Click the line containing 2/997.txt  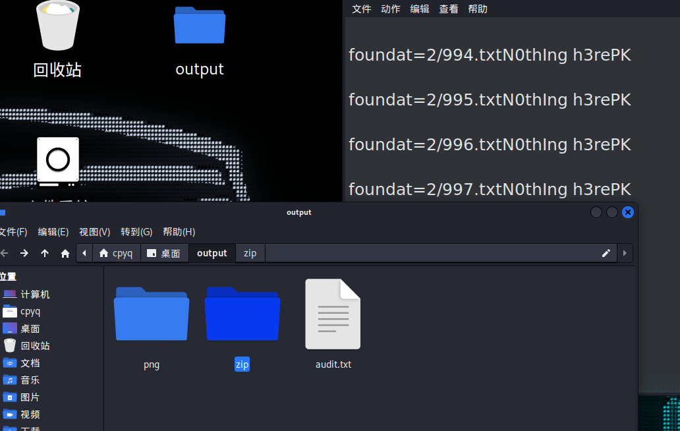pyautogui.click(x=490, y=189)
